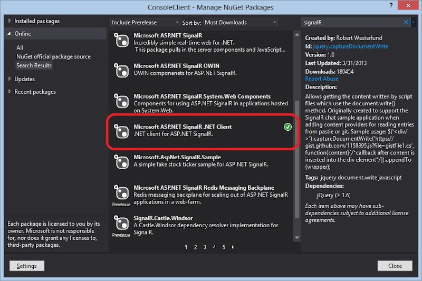This screenshot has width=422, height=281.
Task: Click the SignalR .NET Client package icon
Action: coord(121,131)
